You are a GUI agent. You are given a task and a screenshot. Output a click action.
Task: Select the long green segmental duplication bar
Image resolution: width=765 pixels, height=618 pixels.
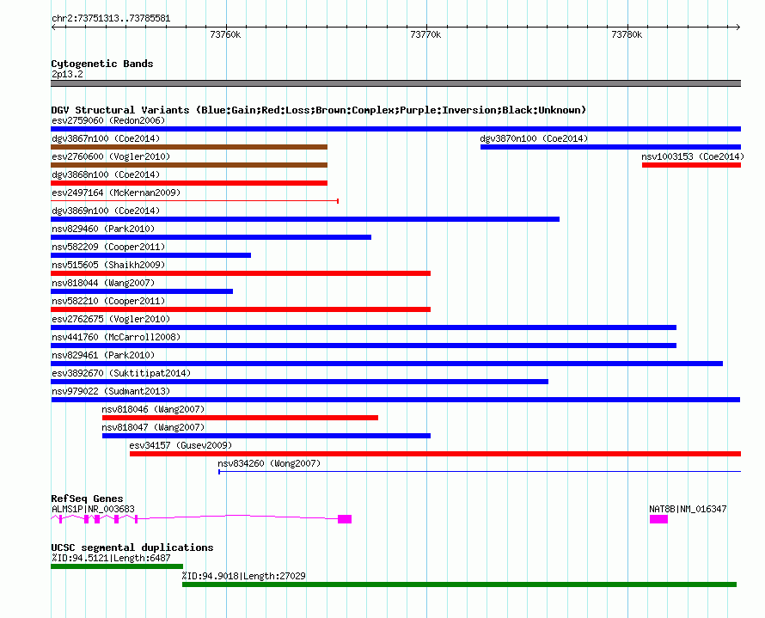pos(459,584)
